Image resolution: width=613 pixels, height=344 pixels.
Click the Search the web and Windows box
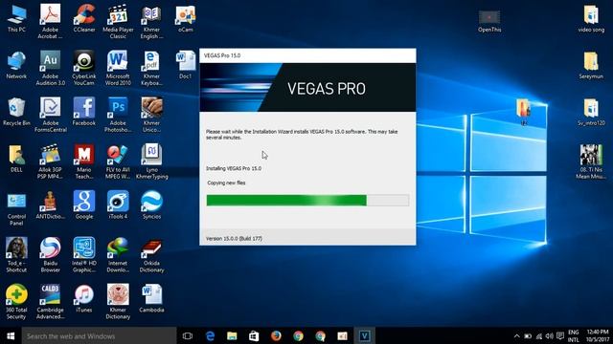99,335
